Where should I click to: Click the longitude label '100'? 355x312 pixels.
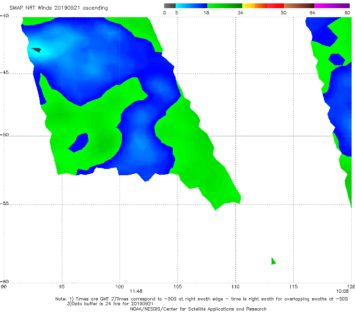point(119,287)
